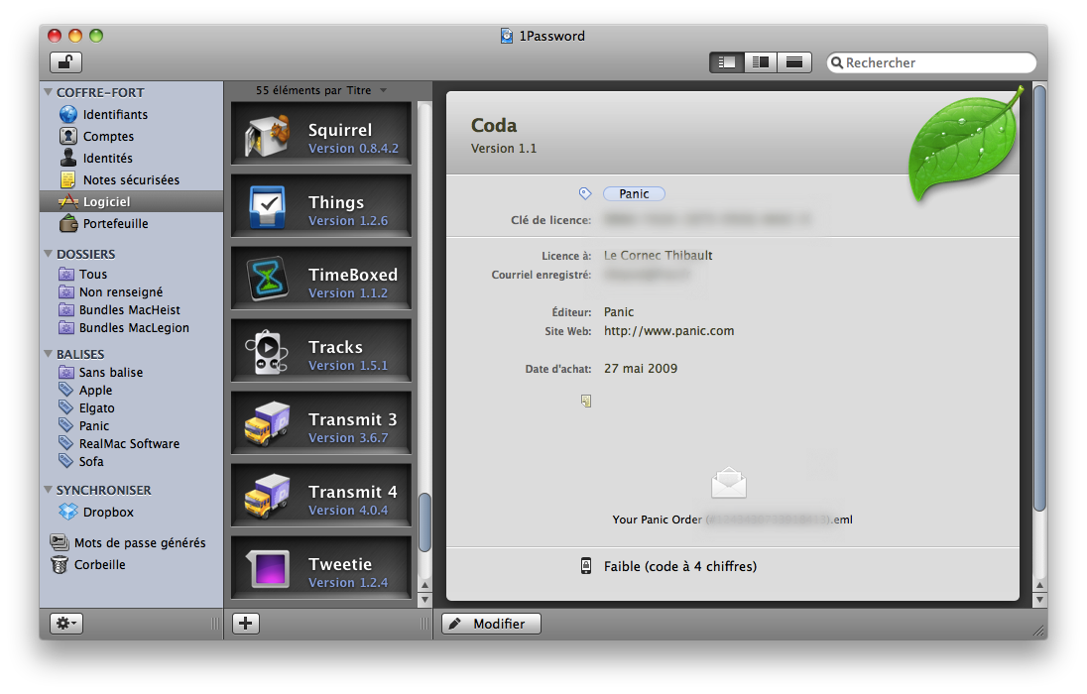Image resolution: width=1087 pixels, height=694 pixels.
Task: Collapse the BALISES section
Action: coord(49,354)
